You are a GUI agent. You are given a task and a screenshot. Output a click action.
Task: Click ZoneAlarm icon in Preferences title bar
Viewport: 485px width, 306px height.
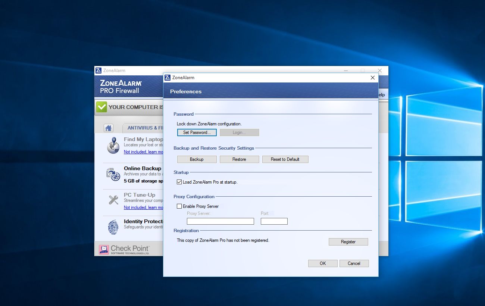coord(168,78)
